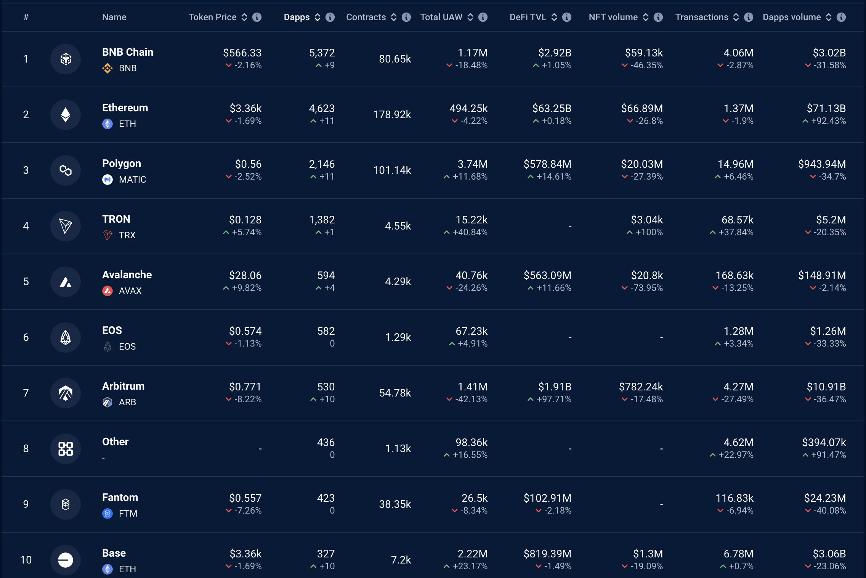Show Token Price info tooltip icon
The width and height of the screenshot is (866, 578).
[x=257, y=17]
